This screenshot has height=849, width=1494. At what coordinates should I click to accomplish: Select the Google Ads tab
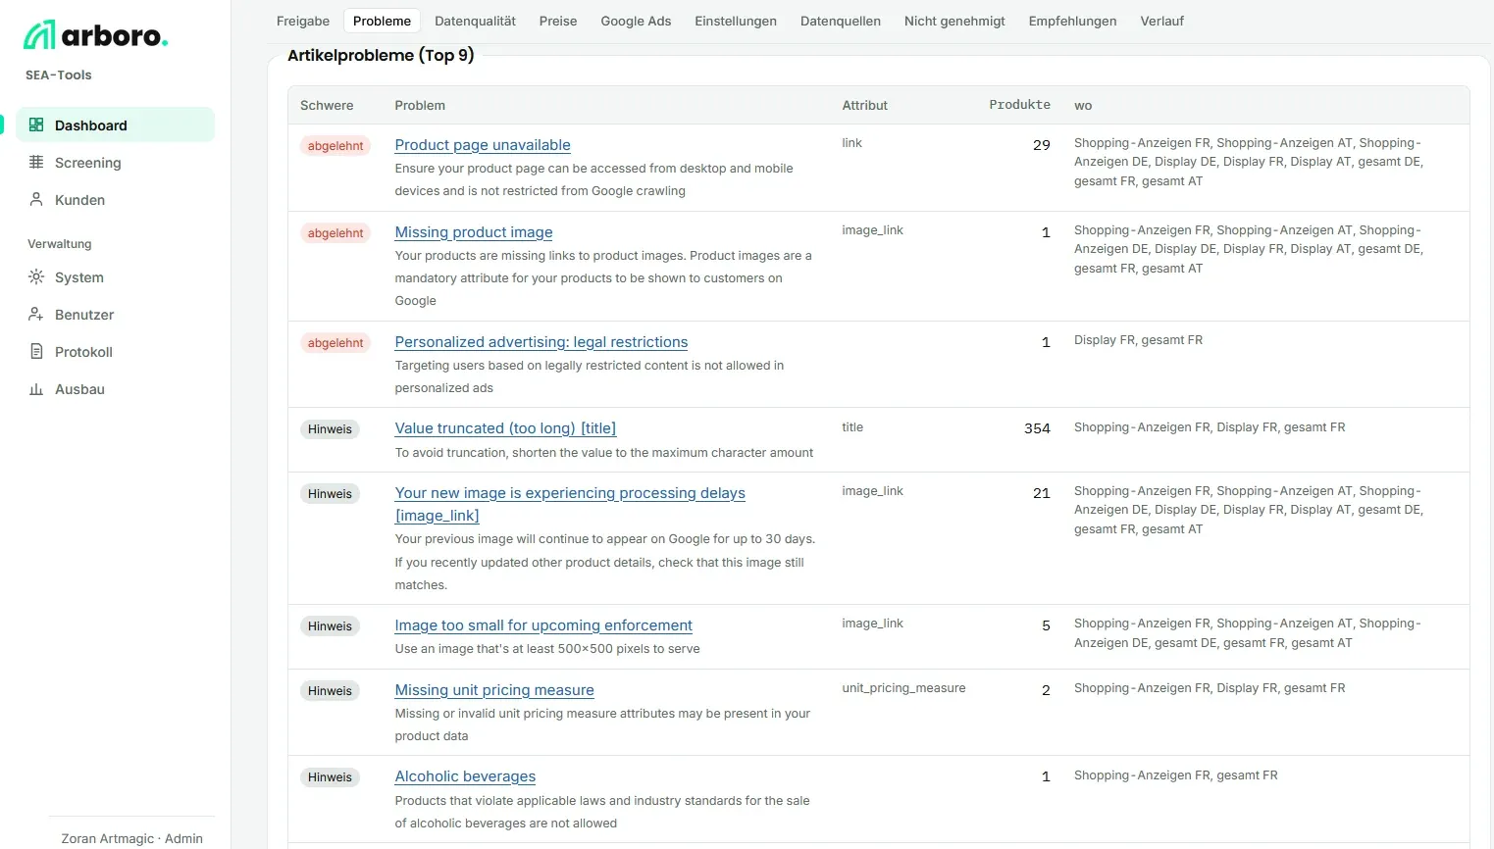(636, 21)
